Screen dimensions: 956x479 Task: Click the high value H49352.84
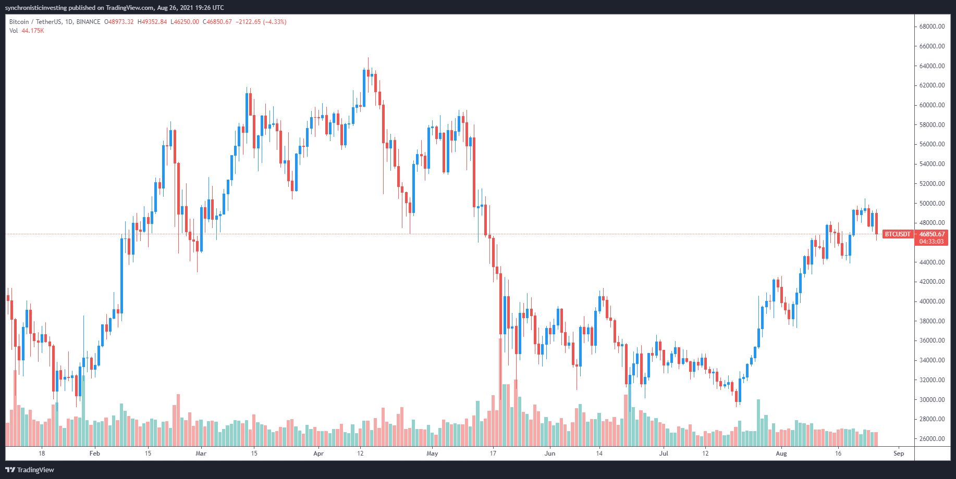pos(152,22)
